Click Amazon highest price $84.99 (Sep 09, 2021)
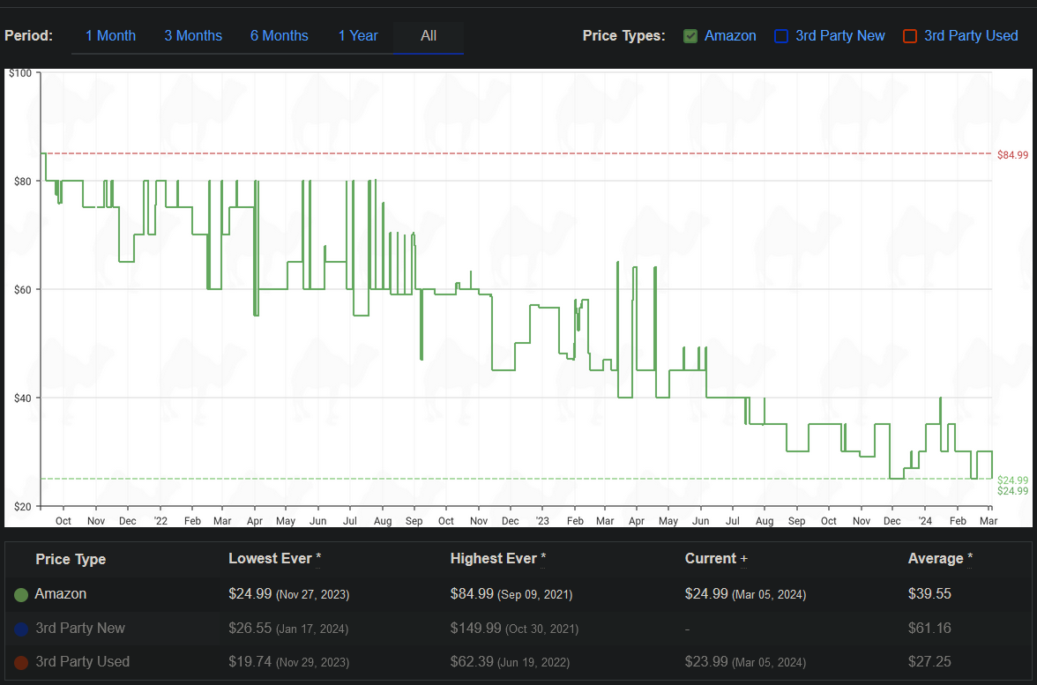Screen dimensions: 1037x685 pyautogui.click(x=511, y=594)
